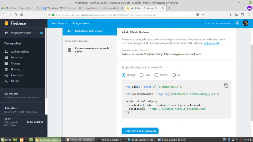The width and height of the screenshot is (253, 142).
Task: Go back in browser history
Action: 4,15
